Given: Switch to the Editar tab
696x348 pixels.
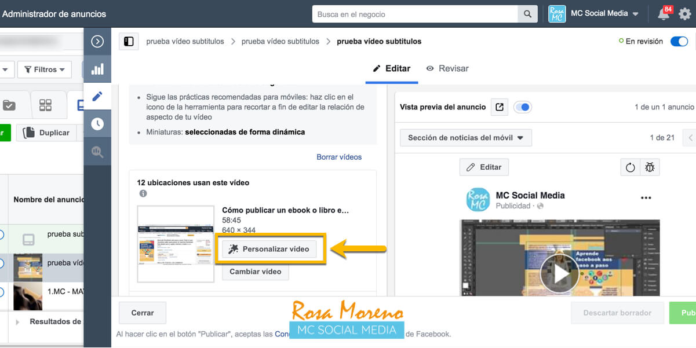Looking at the screenshot, I should 392,68.
